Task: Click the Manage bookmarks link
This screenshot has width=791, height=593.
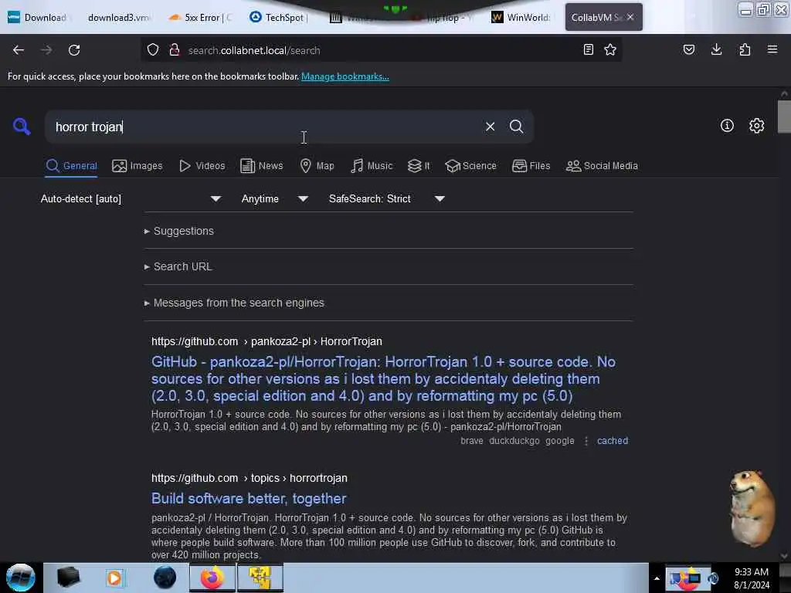Action: point(345,76)
